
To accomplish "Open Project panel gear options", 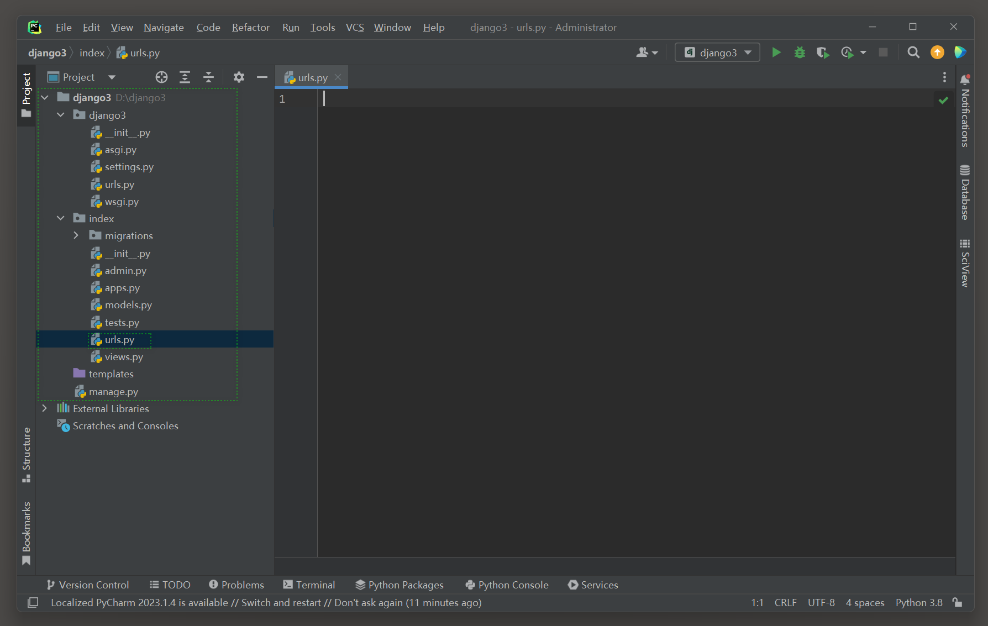I will (239, 77).
